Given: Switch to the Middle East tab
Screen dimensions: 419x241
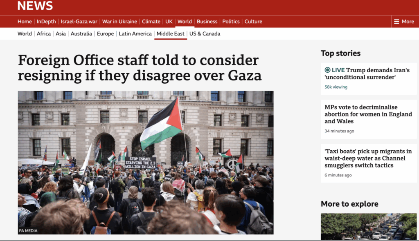Looking at the screenshot, I should pyautogui.click(x=171, y=33).
